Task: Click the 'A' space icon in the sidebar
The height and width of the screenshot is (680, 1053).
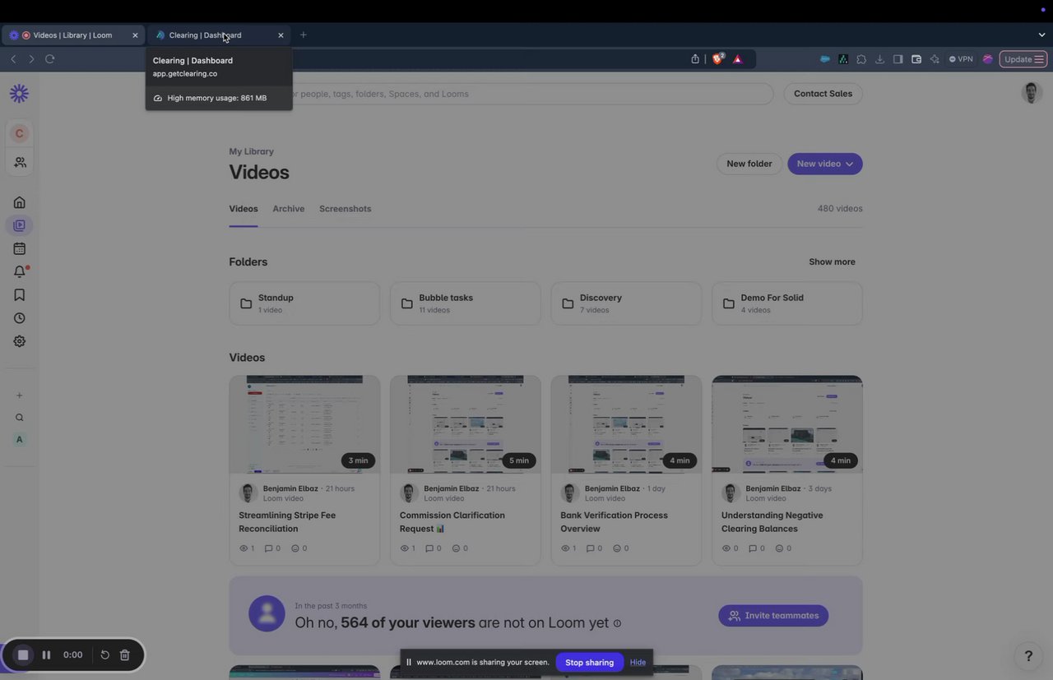Action: pos(19,439)
